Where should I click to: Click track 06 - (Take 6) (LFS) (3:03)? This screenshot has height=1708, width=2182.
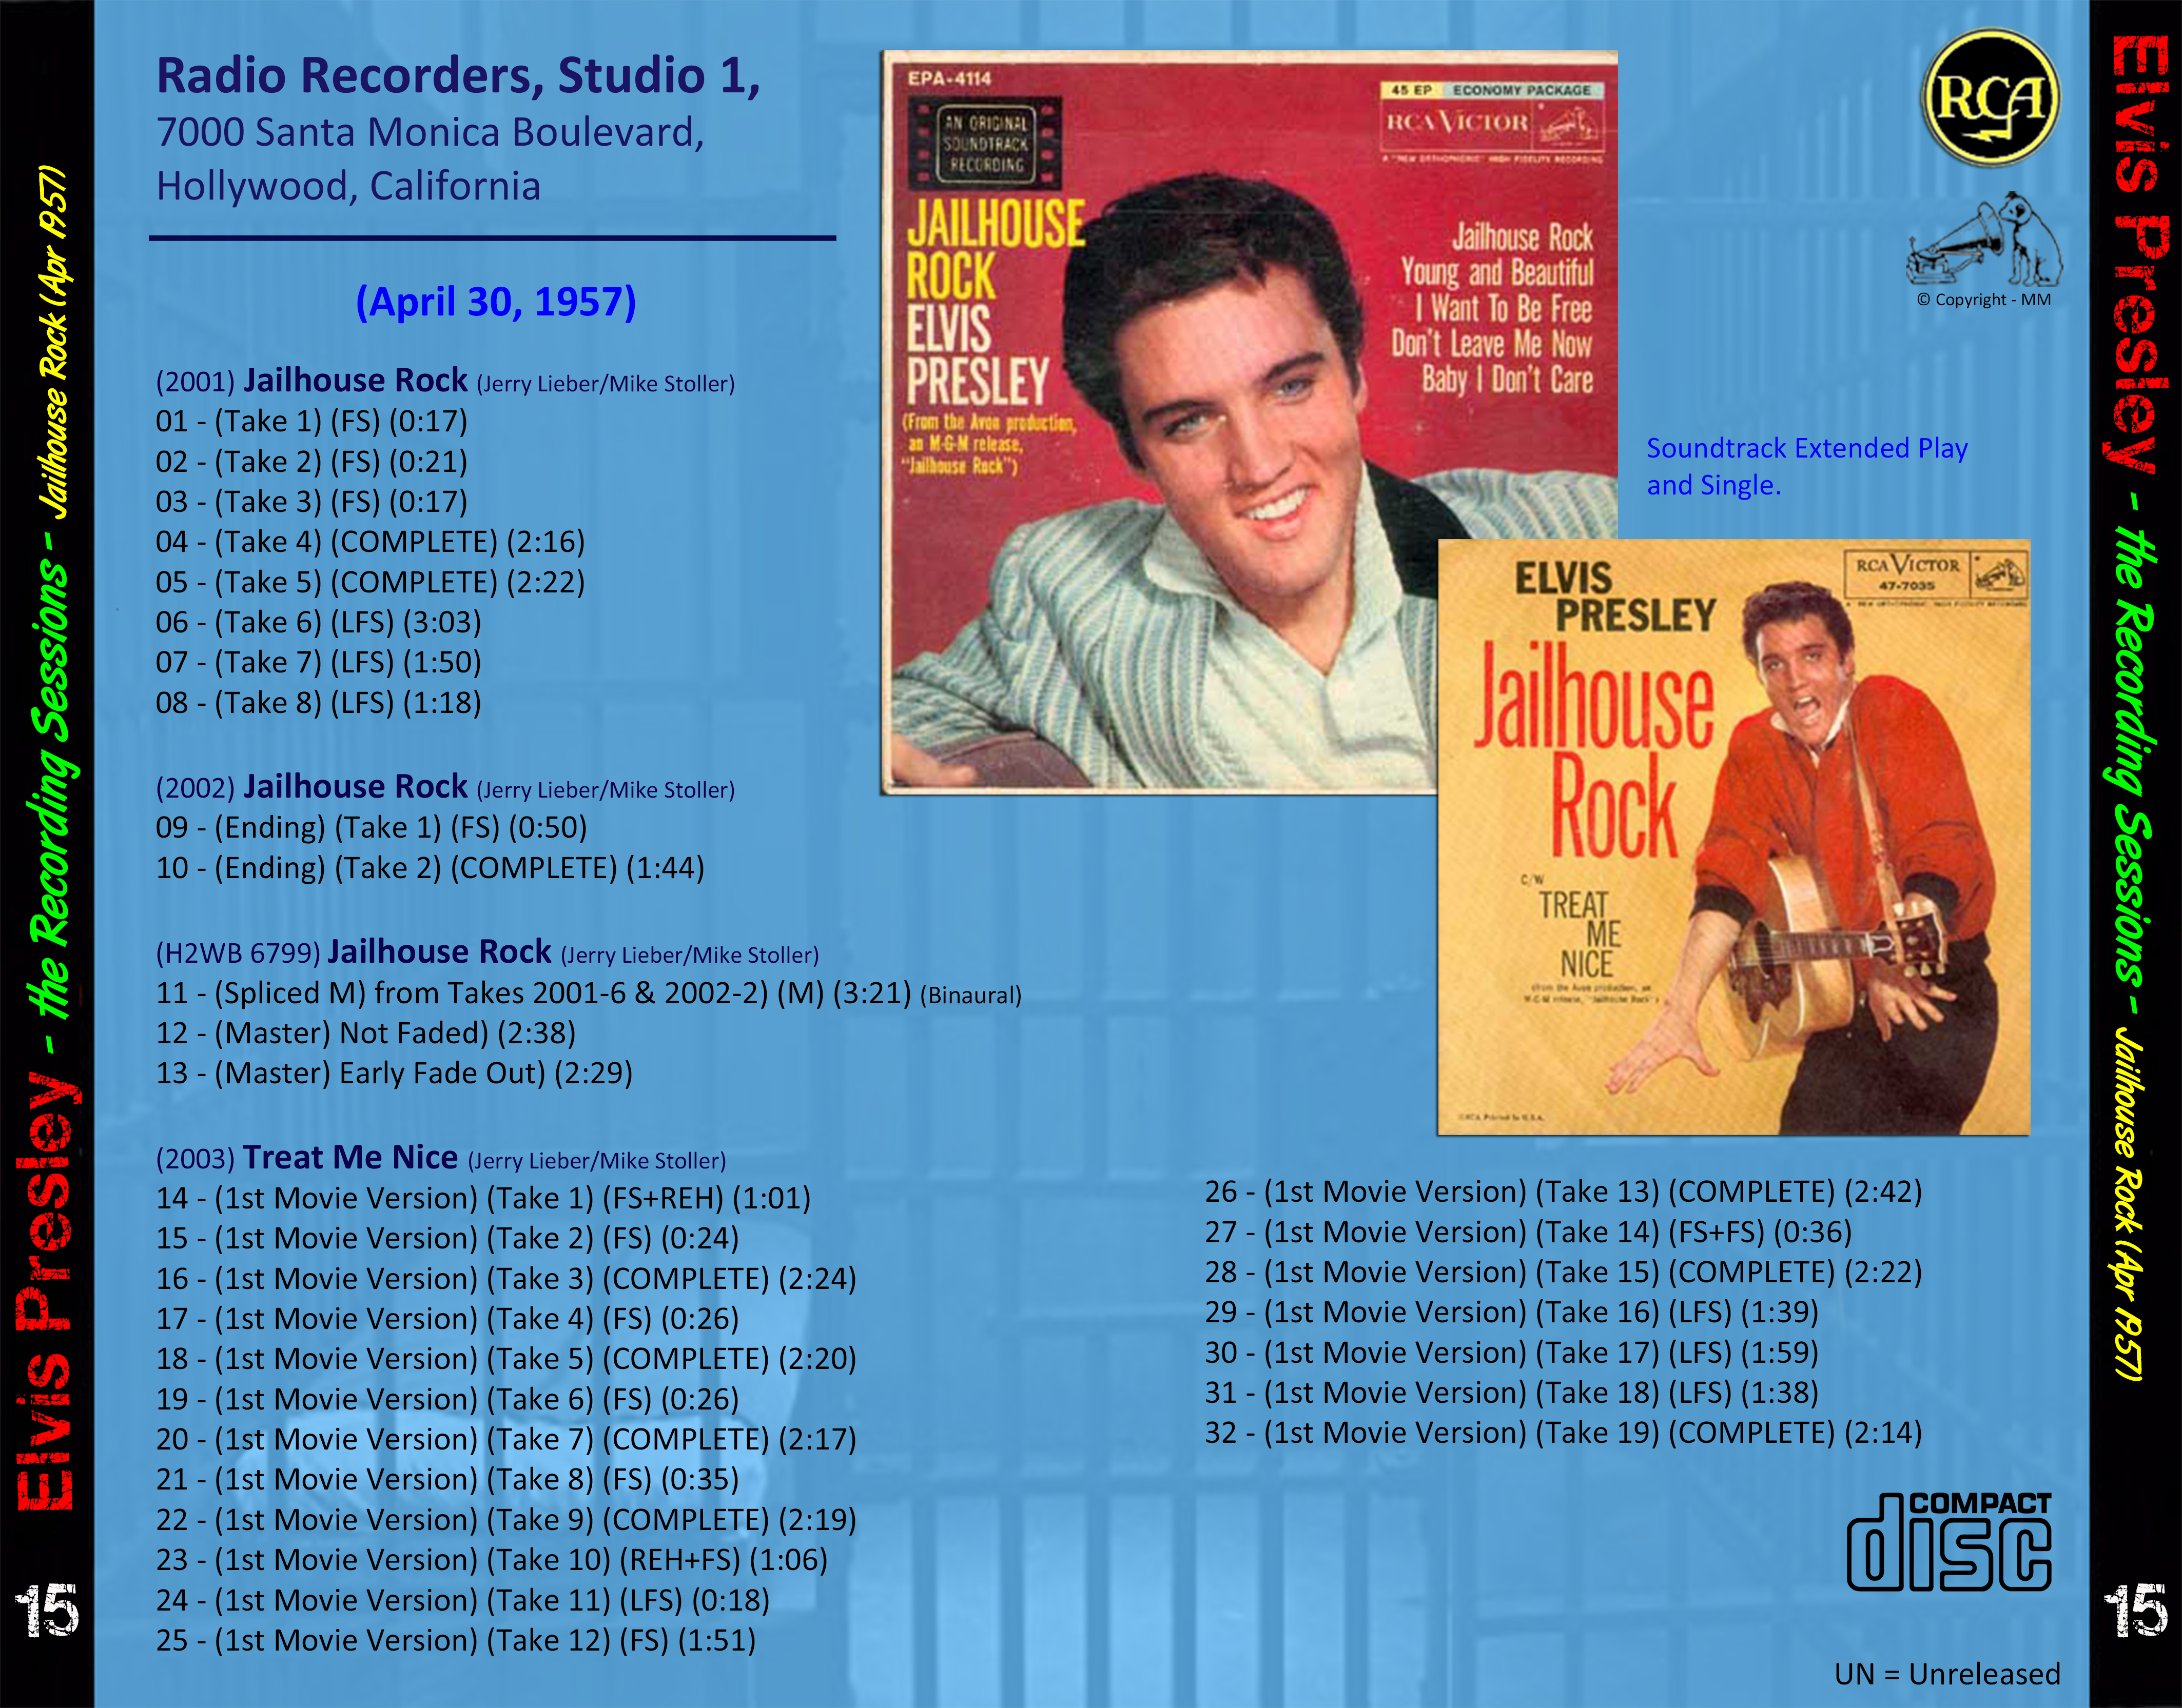(318, 622)
